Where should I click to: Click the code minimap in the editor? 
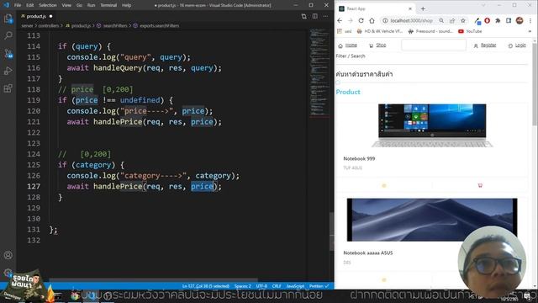point(319,73)
